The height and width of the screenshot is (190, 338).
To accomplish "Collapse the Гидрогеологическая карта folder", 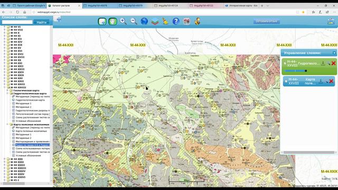I will pyautogui.click(x=7, y=93).
